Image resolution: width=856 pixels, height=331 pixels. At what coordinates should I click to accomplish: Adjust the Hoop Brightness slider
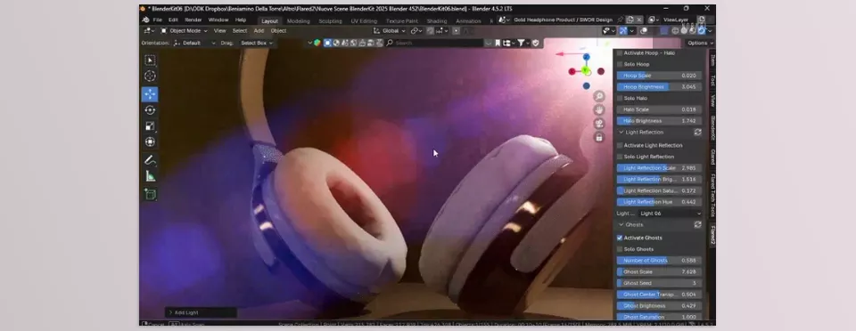659,87
